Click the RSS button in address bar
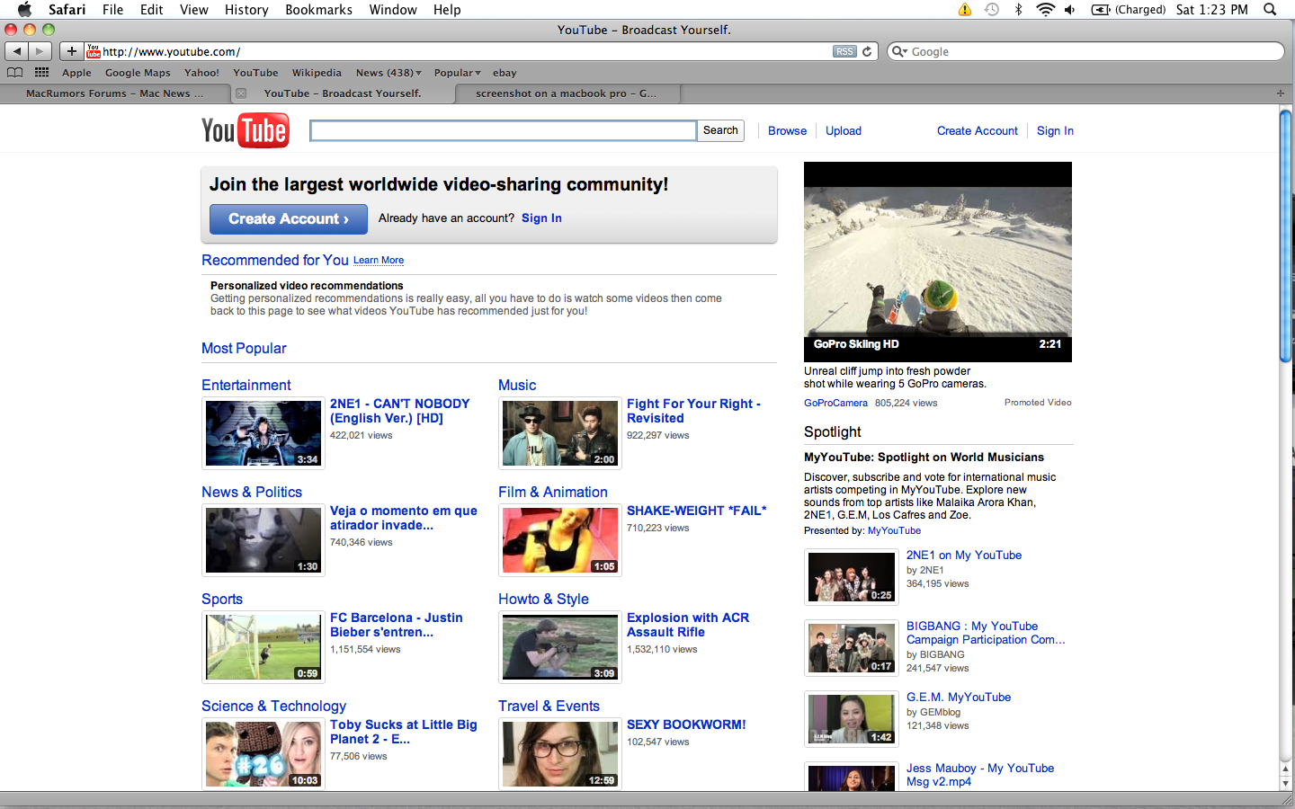Viewport: 1295px width, 809px height. [x=844, y=51]
